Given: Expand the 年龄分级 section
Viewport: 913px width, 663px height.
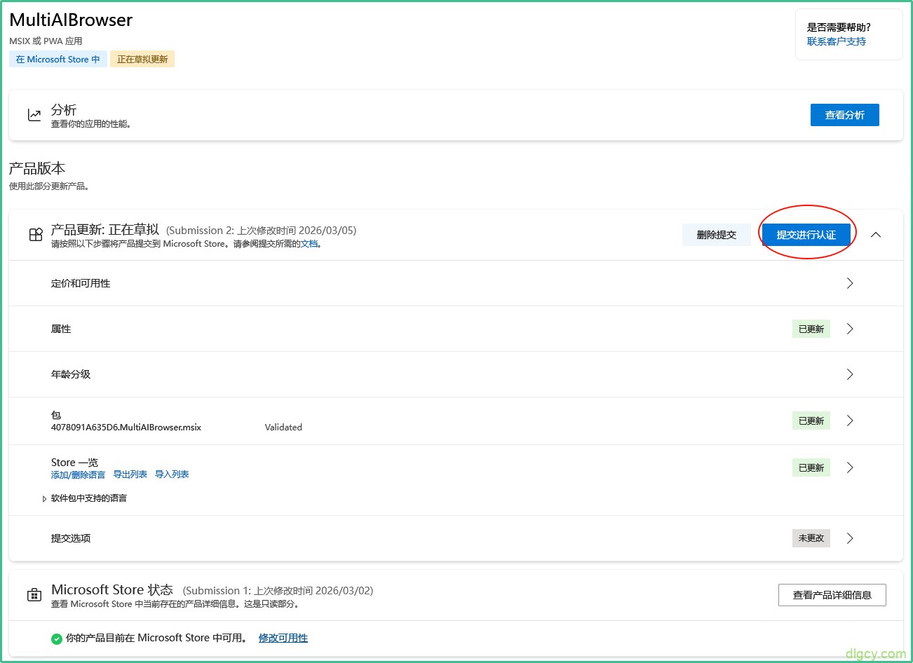Looking at the screenshot, I should pyautogui.click(x=850, y=374).
